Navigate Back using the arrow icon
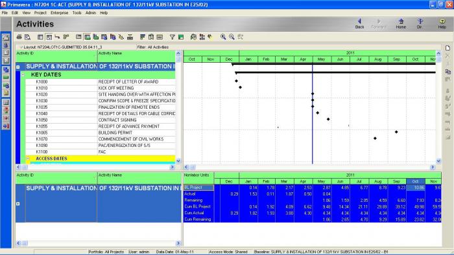Viewport: 454px width, 255px height. [359, 24]
